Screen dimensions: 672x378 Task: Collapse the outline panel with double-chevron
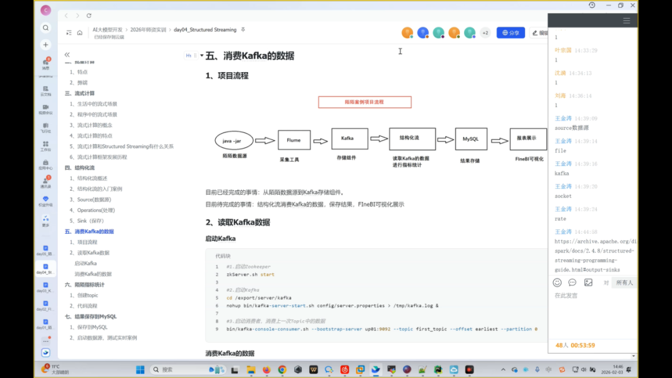point(67,55)
